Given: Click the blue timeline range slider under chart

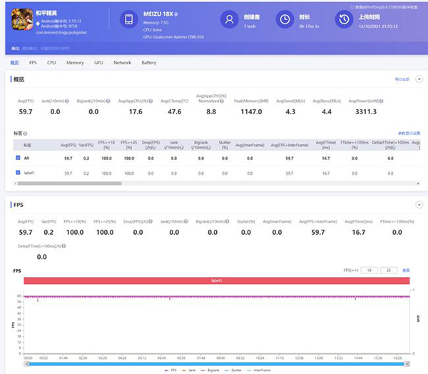Looking at the screenshot, I should click(218, 363).
